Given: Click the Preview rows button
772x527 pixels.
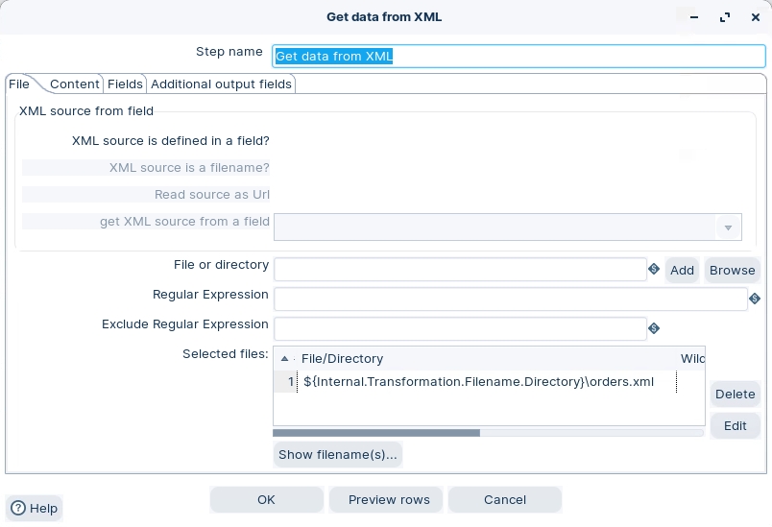Looking at the screenshot, I should [386, 499].
